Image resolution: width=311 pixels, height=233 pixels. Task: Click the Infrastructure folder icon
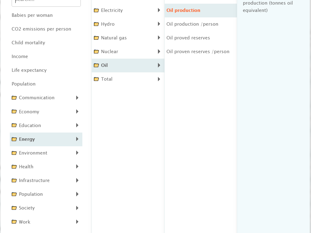(14, 180)
